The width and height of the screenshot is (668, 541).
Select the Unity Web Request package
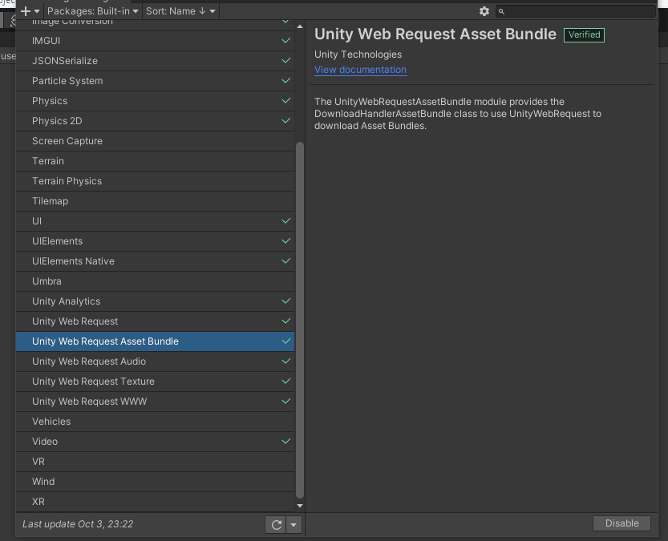tap(155, 321)
